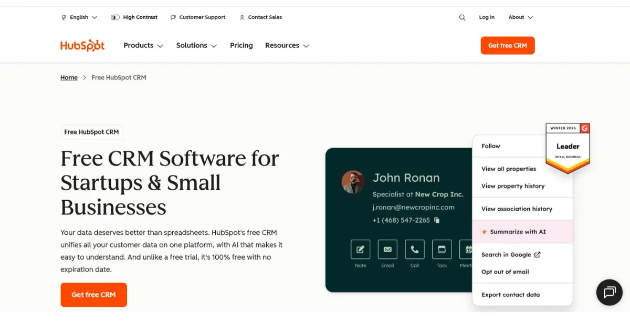Toggle the High Contrast switch
630x331 pixels.
point(115,17)
